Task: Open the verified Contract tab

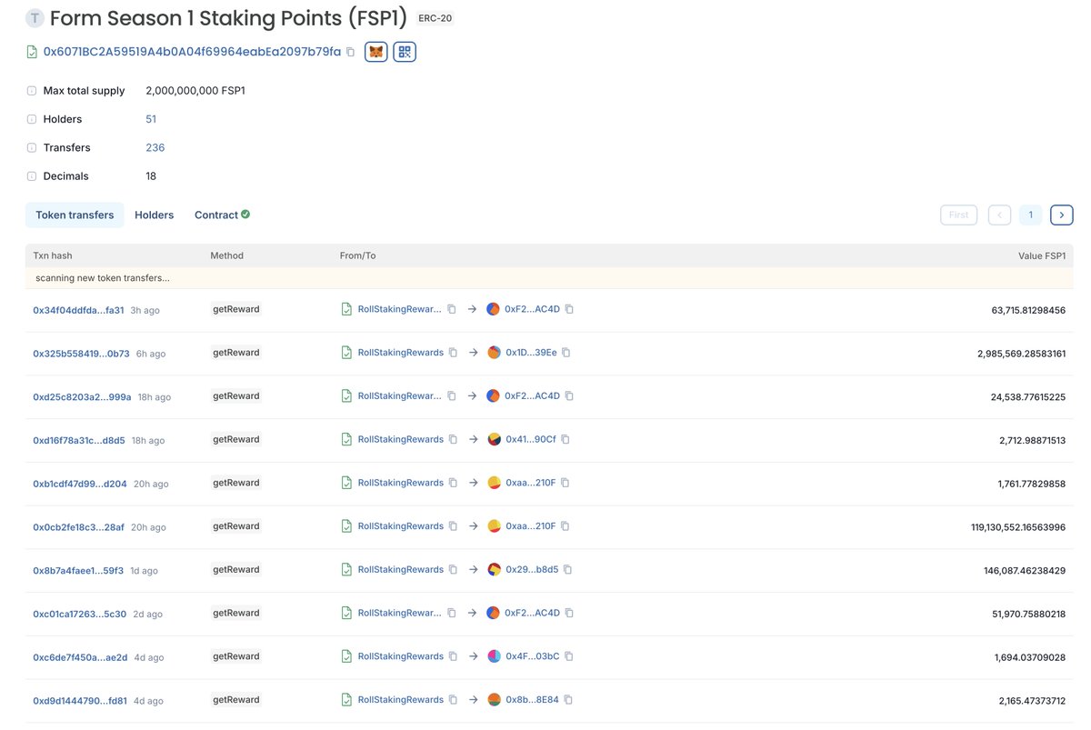Action: [x=222, y=215]
